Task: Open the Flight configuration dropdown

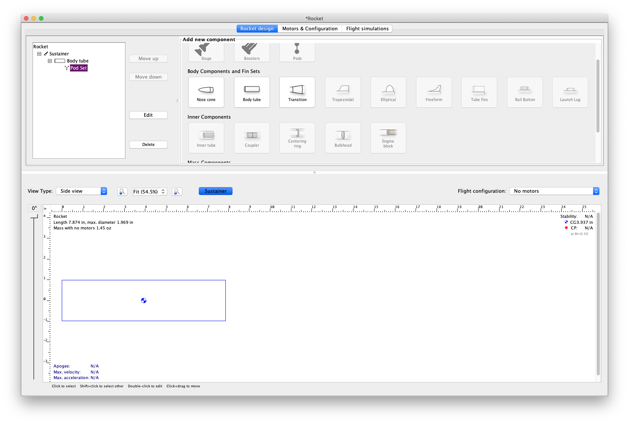Action: 554,191
